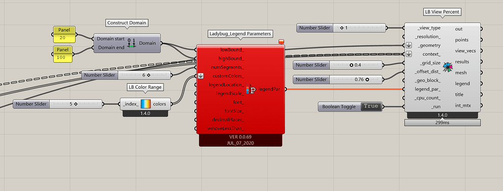
Task: Click the customColors_ input arrow icon
Action: click(x=200, y=76)
